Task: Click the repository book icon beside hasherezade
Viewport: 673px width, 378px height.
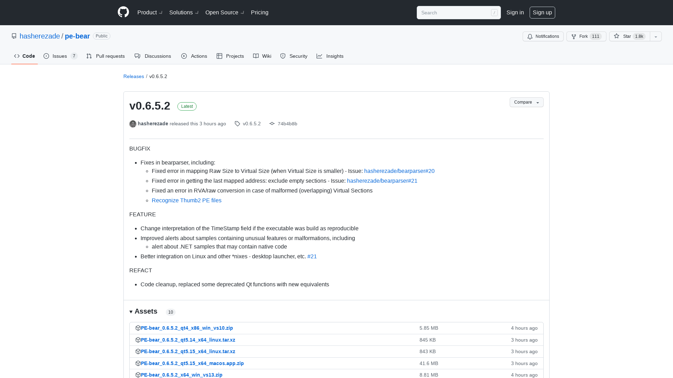Action: (x=14, y=36)
